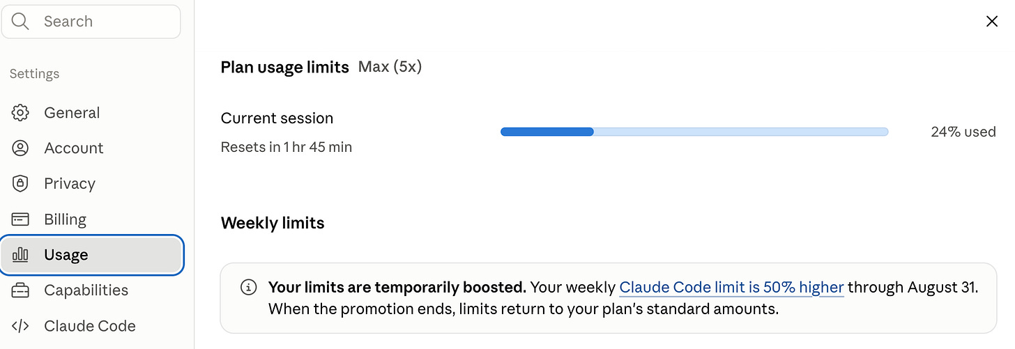The height and width of the screenshot is (349, 1015).
Task: Click the Capabilities briefcase icon
Action: click(20, 290)
